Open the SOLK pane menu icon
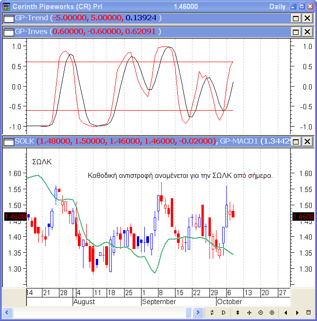This screenshot has height=321, width=317. (8, 142)
